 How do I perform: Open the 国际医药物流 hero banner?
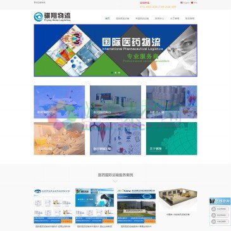pos(116,50)
